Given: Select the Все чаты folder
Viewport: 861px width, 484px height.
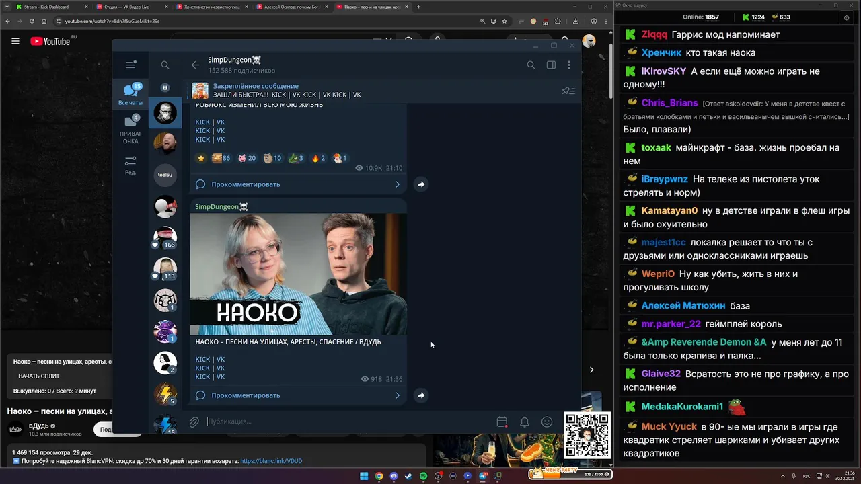Looking at the screenshot, I should click(130, 94).
